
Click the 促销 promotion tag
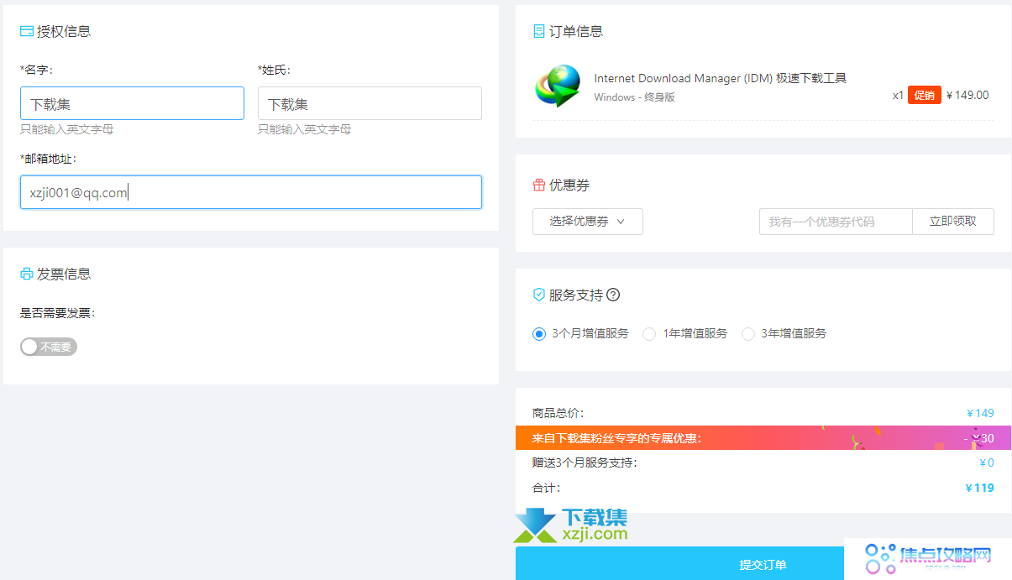click(x=925, y=95)
